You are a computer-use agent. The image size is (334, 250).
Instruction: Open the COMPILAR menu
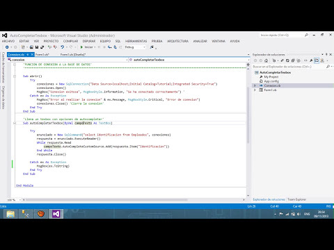pyautogui.click(x=70, y=41)
